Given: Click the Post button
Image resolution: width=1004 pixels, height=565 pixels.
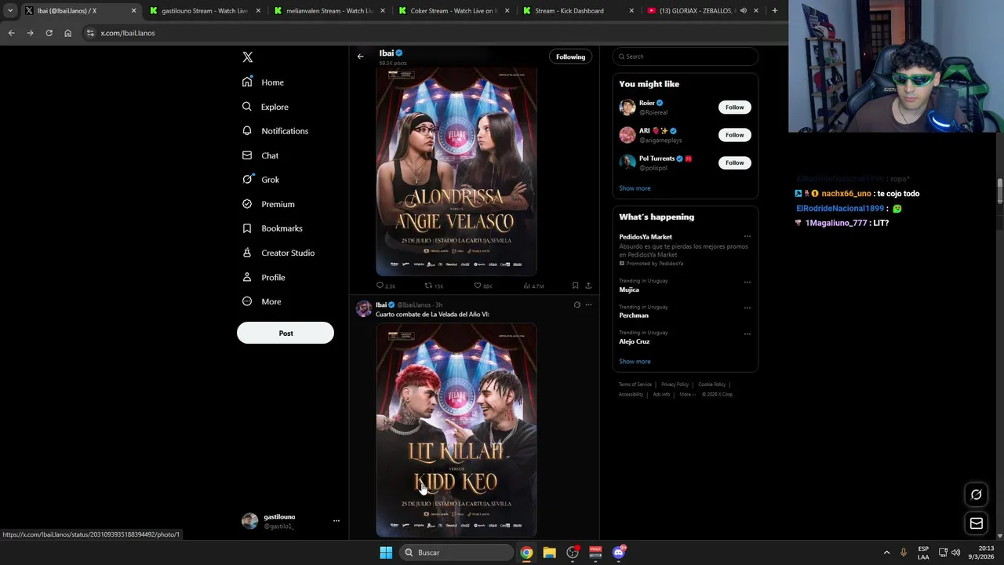Looking at the screenshot, I should coord(286,334).
